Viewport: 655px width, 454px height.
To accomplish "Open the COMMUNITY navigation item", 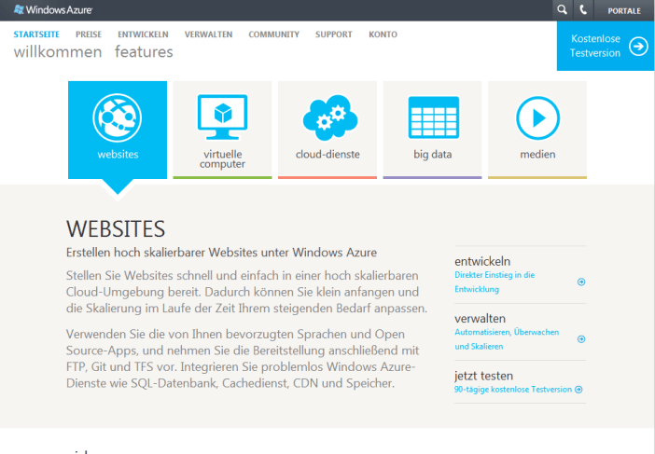I will coord(273,34).
